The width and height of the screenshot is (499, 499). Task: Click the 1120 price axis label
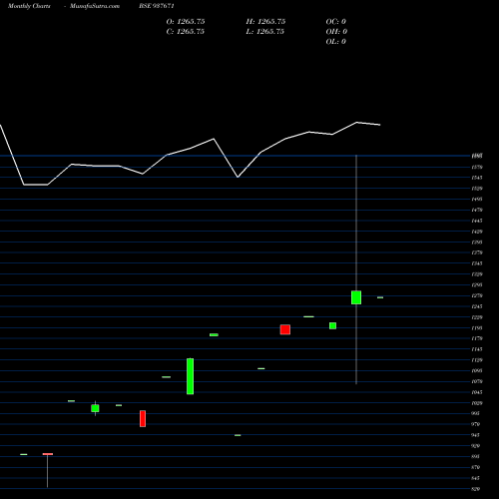477,360
